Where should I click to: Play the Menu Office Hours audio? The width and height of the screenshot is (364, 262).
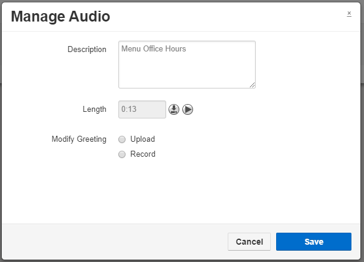click(x=188, y=109)
